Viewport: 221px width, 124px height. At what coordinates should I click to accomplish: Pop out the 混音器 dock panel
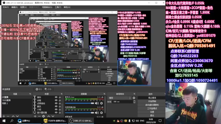pyautogui.click(x=104, y=94)
